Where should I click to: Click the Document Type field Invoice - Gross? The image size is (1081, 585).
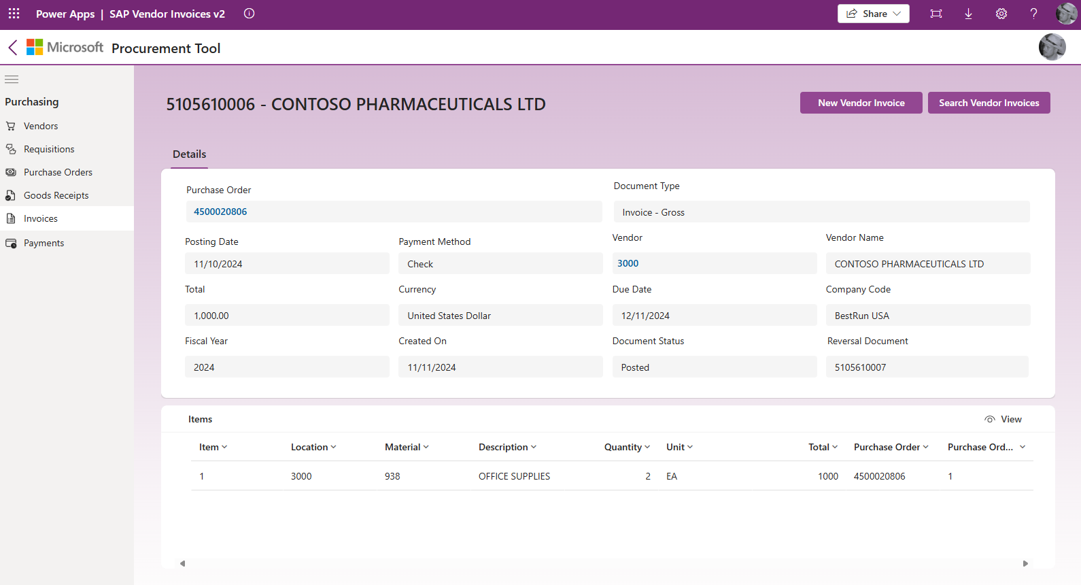[x=821, y=212]
